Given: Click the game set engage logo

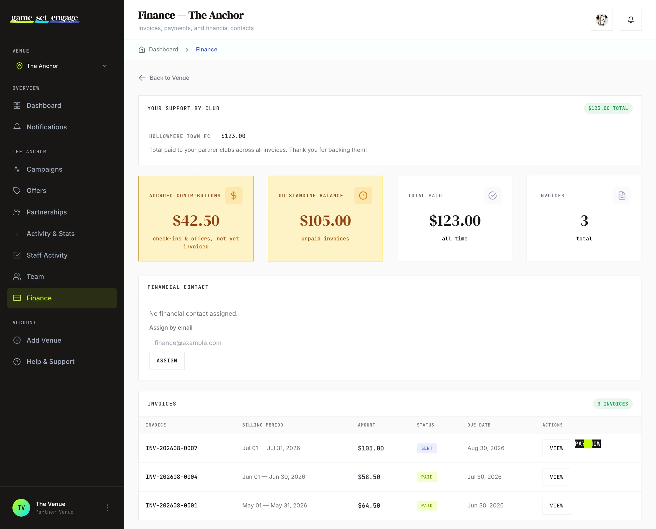Looking at the screenshot, I should tap(45, 18).
